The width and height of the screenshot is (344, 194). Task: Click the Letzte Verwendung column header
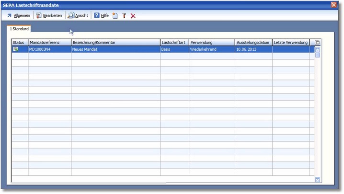290,43
